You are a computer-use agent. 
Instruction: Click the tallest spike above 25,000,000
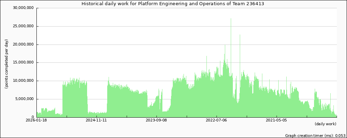231,21
